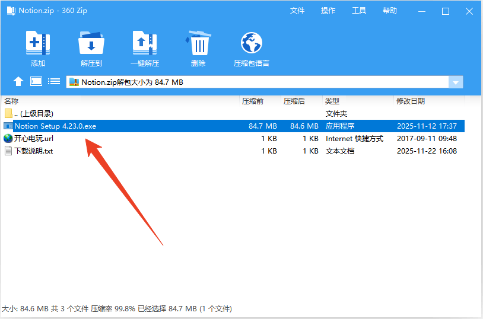Viewport: 483px width, 319px height.
Task: Go up one level with the up-arrow icon
Action: point(18,82)
